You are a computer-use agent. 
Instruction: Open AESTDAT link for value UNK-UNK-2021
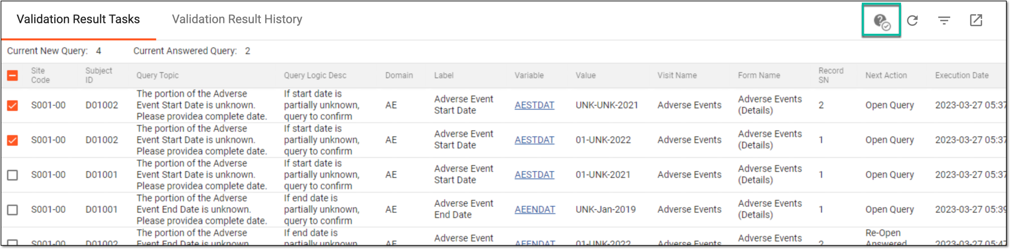534,105
